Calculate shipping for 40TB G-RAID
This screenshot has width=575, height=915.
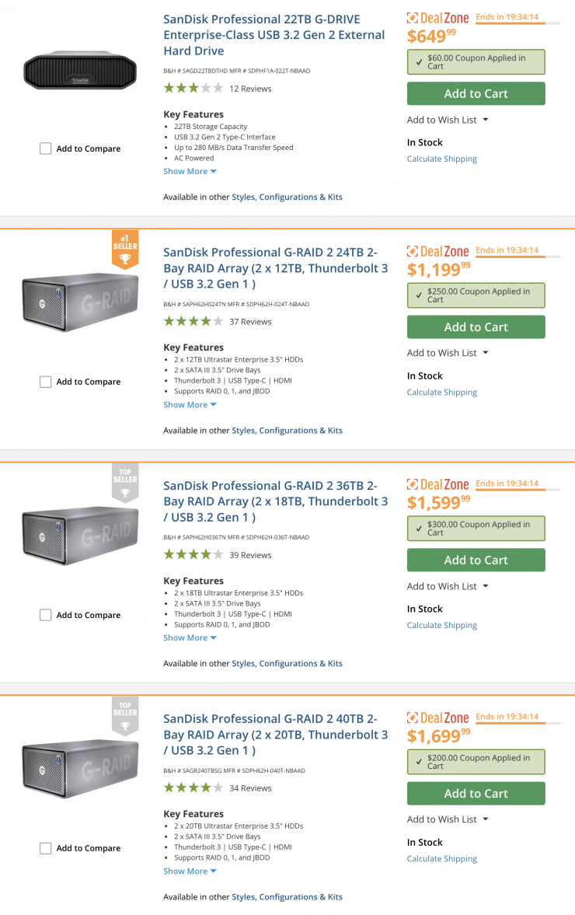(441, 858)
